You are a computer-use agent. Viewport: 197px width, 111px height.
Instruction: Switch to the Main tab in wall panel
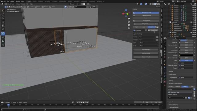coord(137,27)
